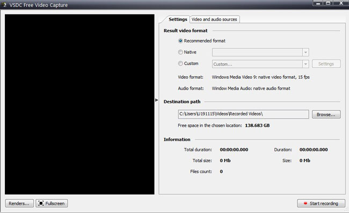Select the Custom format radio button
Screen dimensions: 349x213
click(x=180, y=63)
